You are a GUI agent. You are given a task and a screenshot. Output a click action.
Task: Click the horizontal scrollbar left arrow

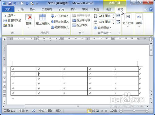[x=4, y=106]
